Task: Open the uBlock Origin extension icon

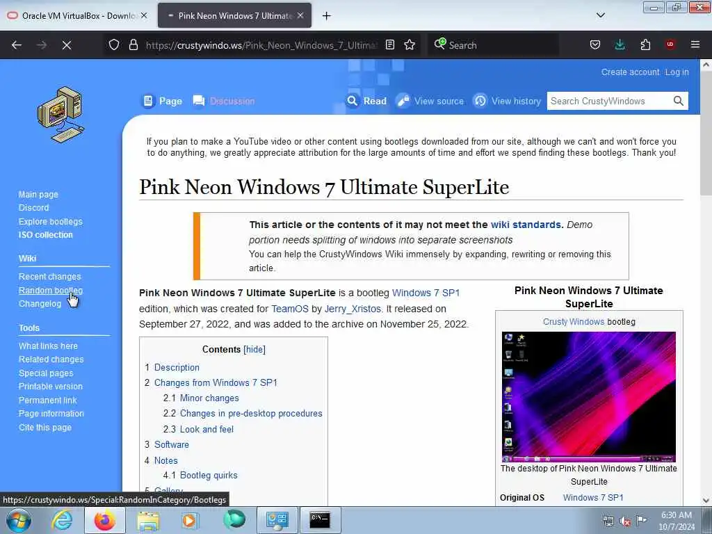Action: 670,44
